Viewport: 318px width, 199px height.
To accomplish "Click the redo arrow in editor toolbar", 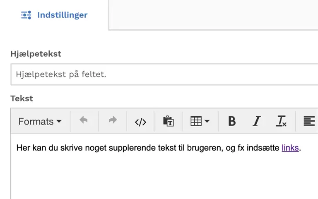I will click(113, 120).
